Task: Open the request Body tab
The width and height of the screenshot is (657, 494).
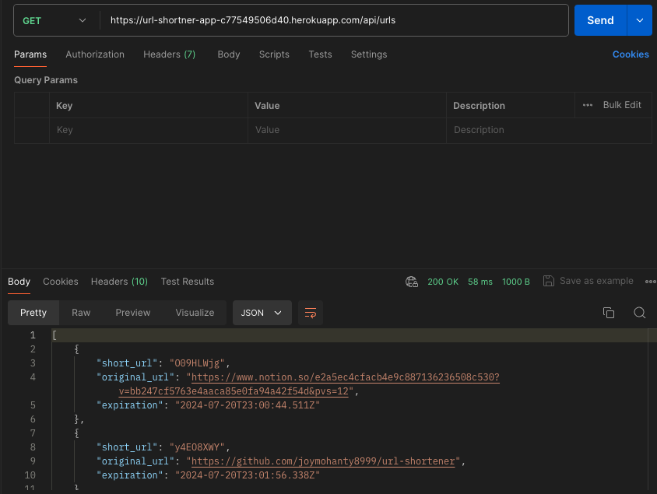Action: click(228, 54)
